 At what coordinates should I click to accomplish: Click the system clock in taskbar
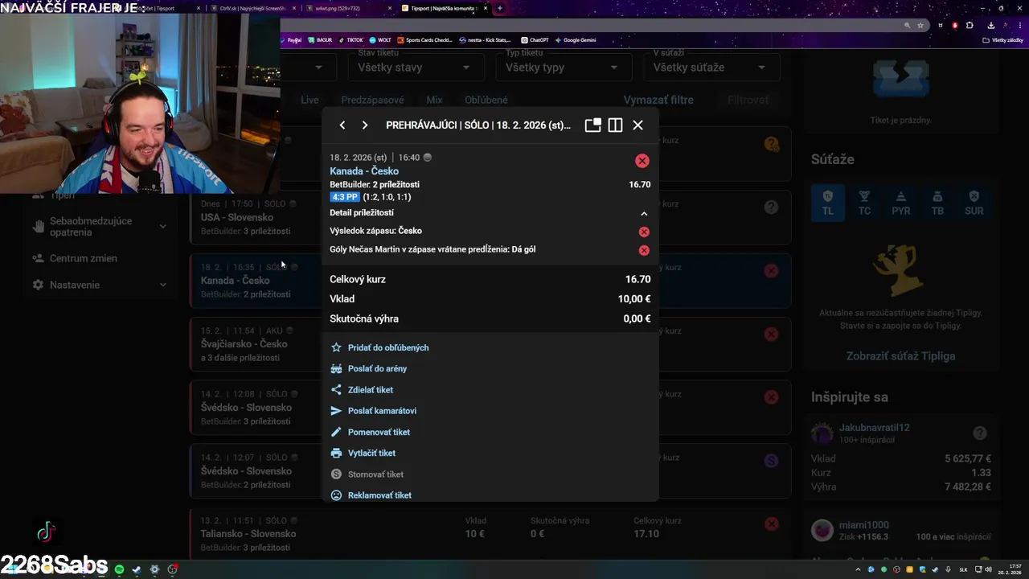pos(1008,569)
